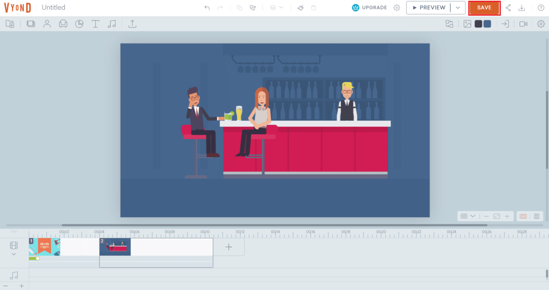Open the Preview dropdown arrow
This screenshot has height=290, width=549.
click(459, 8)
